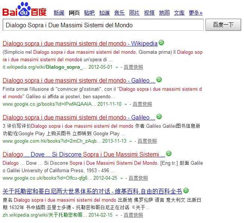Click the www.google.co.uk/books URL text
This screenshot has width=244, height=223.
pos(47,178)
